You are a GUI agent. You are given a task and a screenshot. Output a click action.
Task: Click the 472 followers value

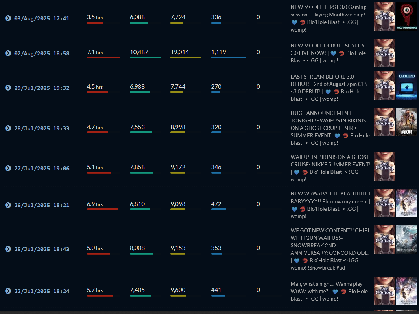[216, 204]
